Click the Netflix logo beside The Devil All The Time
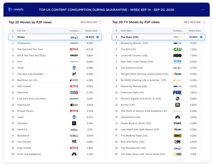This screenshot has width=213, height=165. [x=74, y=49]
